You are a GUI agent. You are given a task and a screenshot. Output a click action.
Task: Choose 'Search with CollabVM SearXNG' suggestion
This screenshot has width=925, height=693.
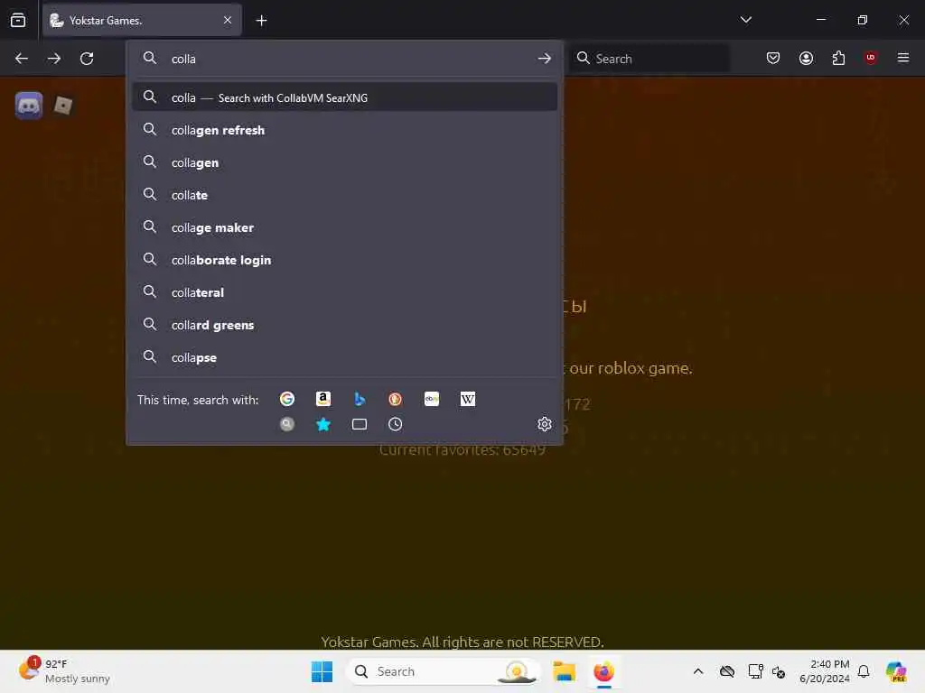[344, 97]
